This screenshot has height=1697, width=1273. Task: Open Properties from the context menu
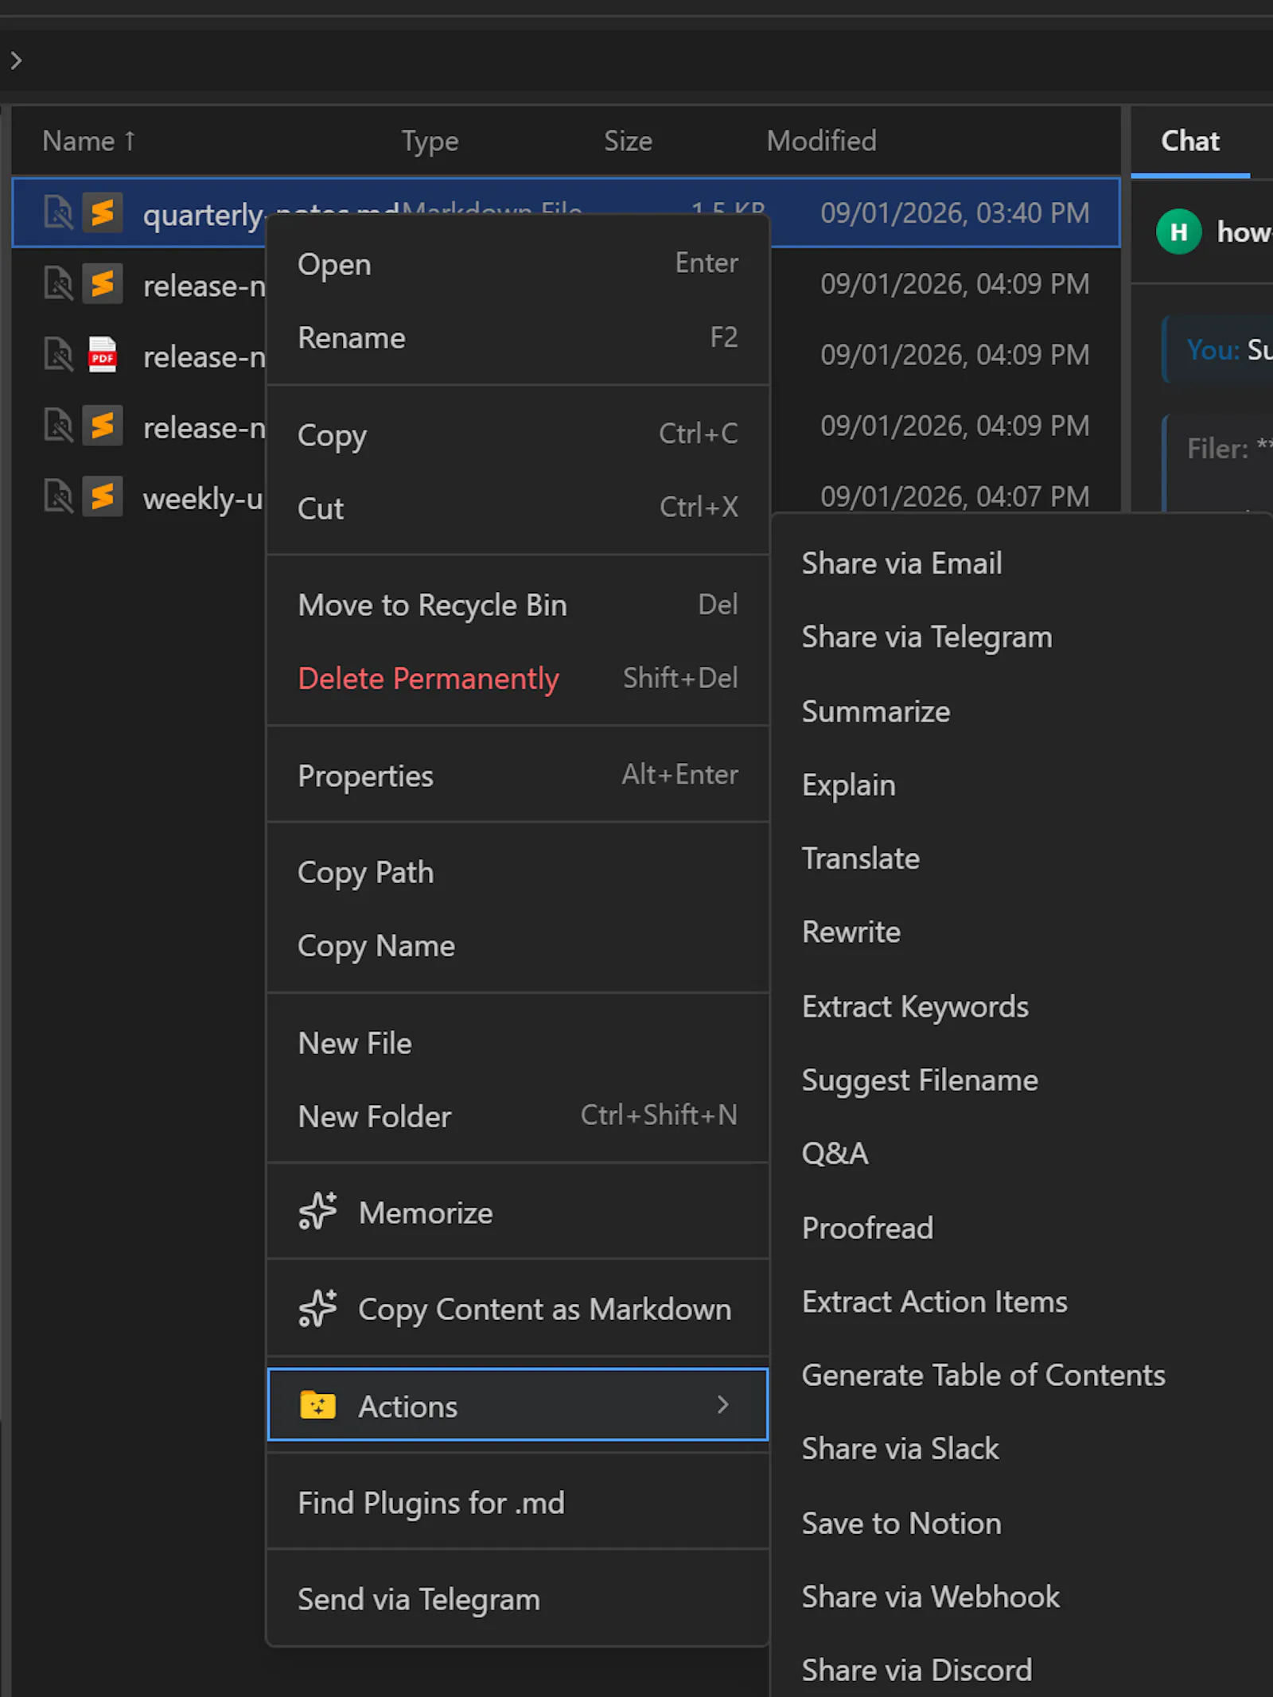518,775
